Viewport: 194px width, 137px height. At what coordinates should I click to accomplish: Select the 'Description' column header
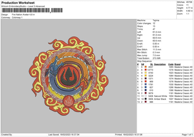(x=160, y=64)
